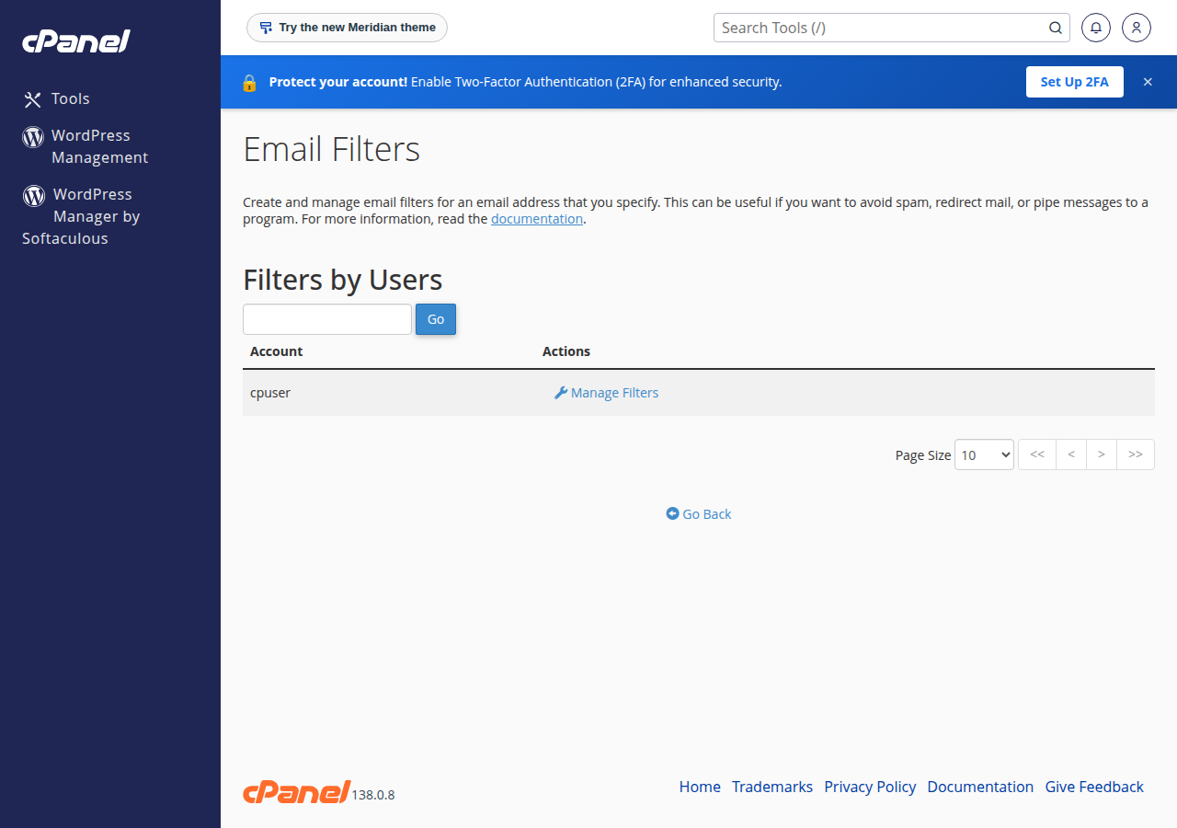Open the Home footer link
The width and height of the screenshot is (1177, 828).
pos(700,787)
